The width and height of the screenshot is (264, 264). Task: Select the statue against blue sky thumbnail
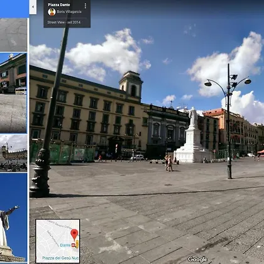[13, 217]
